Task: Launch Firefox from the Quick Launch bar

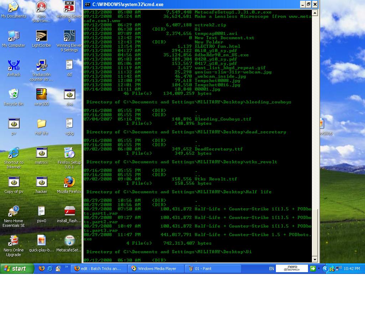Action: 42,269
